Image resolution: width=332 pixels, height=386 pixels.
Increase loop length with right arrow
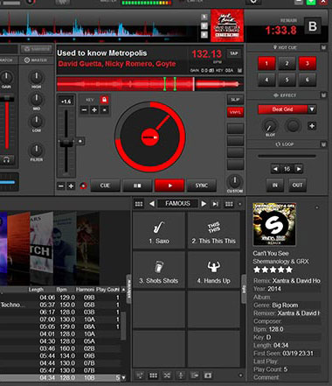[x=299, y=169]
